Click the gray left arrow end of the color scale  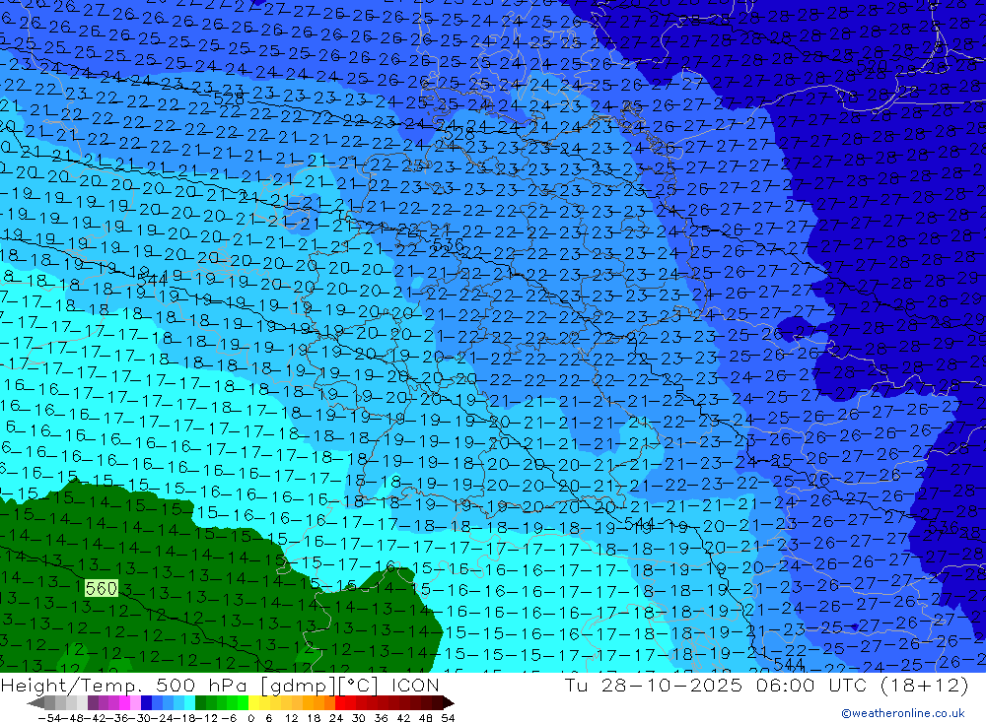35,703
